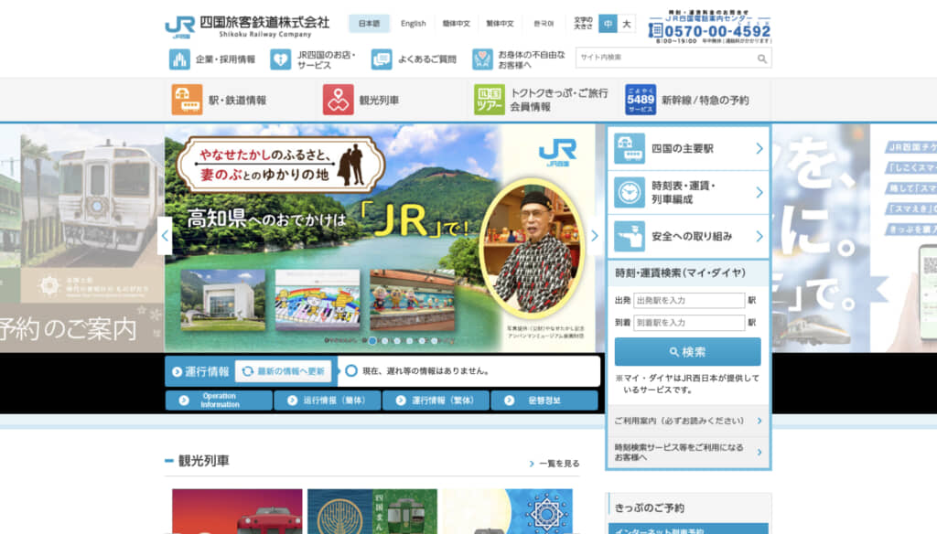Click the ※マイ・ダイヤはJR西日本 note text

687,384
